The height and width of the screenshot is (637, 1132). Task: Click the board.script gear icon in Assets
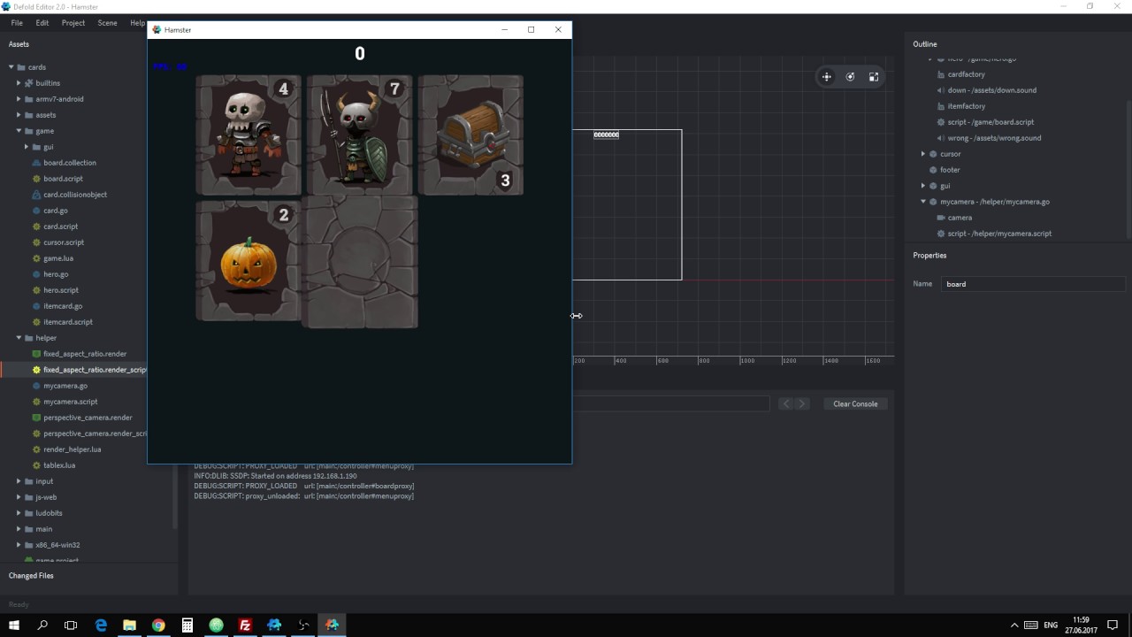(36, 179)
